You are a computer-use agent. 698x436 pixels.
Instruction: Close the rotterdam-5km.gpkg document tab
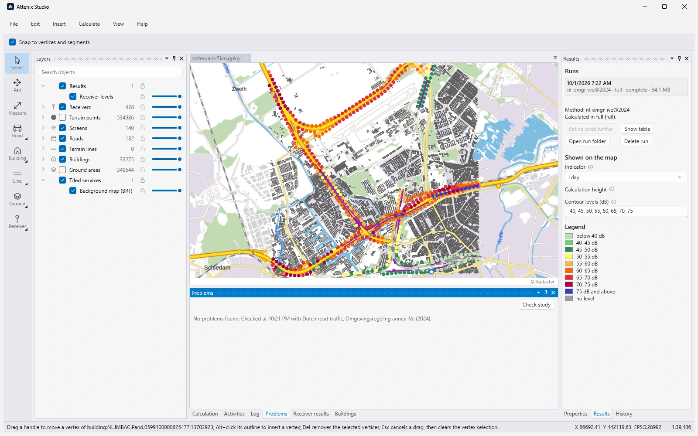pos(246,58)
